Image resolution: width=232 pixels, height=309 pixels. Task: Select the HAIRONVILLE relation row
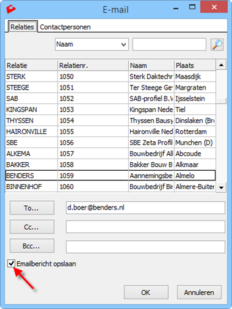pyautogui.click(x=110, y=131)
